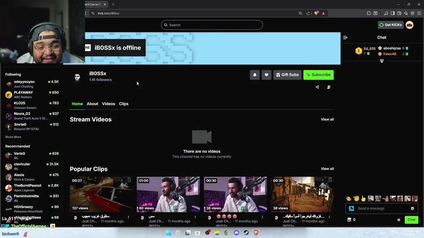Click the Windows Start button
This screenshot has height=238, width=424.
(168, 233)
